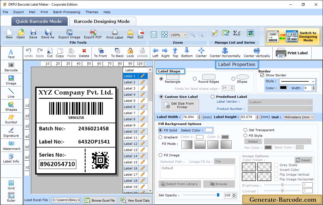Open the Unit Milimeters dropdown
This screenshot has width=323, height=205.
[x=299, y=117]
